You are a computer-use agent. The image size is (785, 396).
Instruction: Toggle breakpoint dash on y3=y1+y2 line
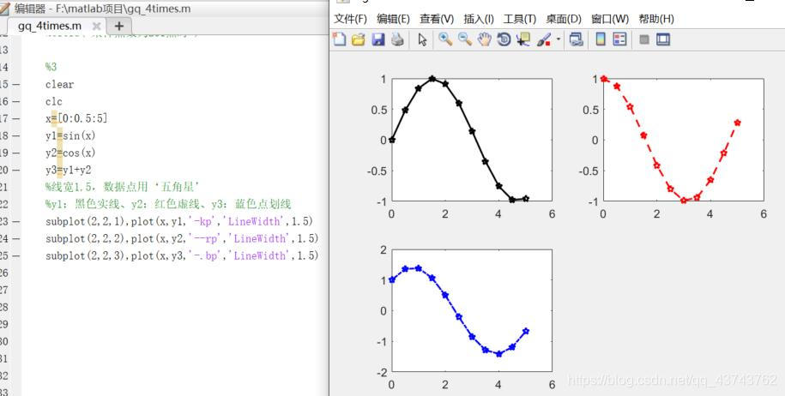[x=16, y=170]
